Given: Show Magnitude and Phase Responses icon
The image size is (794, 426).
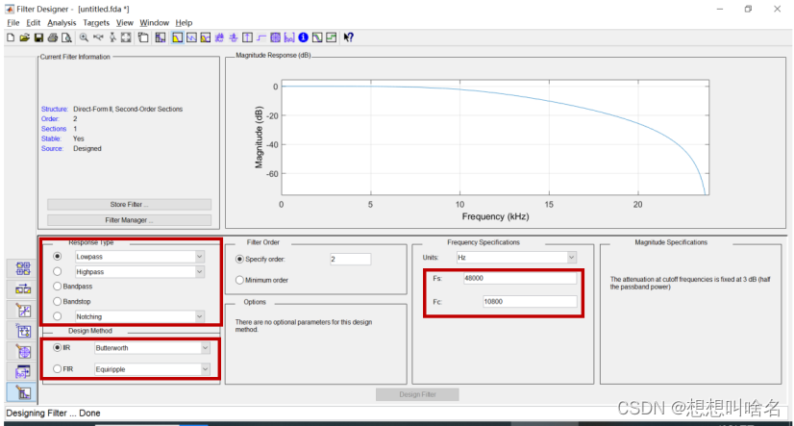Looking at the screenshot, I should point(205,38).
